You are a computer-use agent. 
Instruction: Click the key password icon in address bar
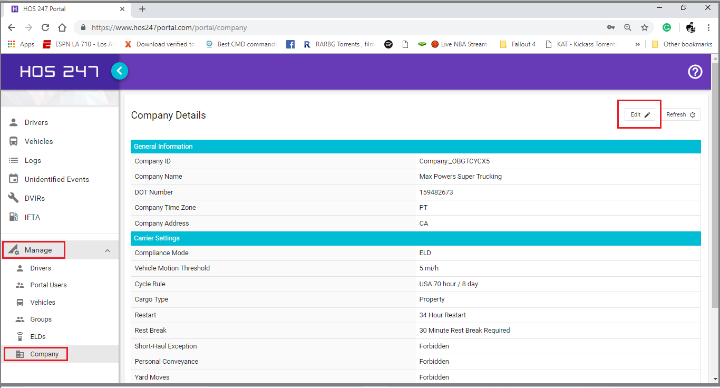[x=611, y=27]
